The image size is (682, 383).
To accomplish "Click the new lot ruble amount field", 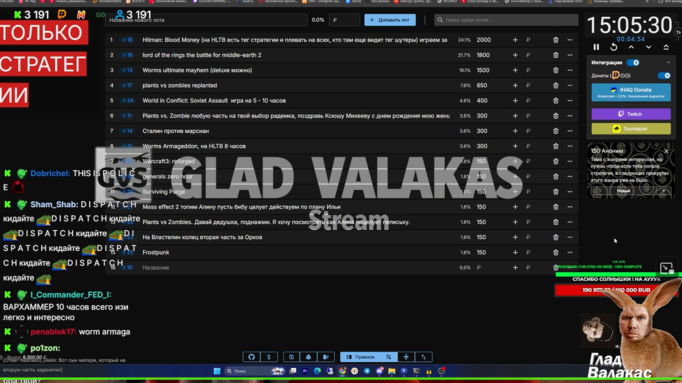I will (x=344, y=20).
